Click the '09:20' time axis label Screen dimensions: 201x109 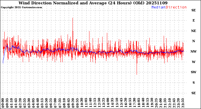point(73,103)
